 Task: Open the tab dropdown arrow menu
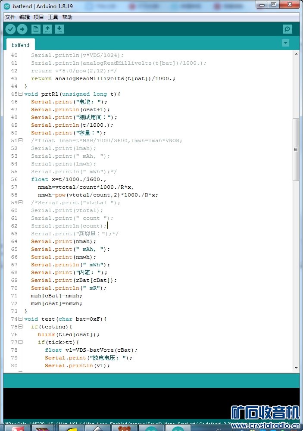click(286, 43)
